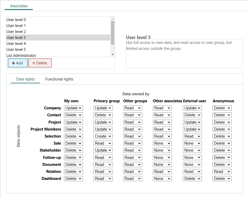Open Project Members Anonymous dropdown

pyautogui.click(x=222, y=129)
